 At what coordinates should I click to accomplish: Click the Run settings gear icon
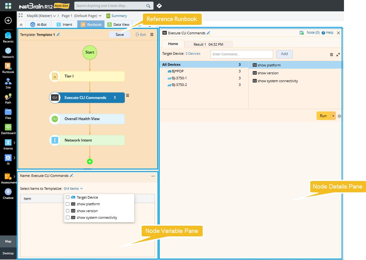(x=339, y=116)
